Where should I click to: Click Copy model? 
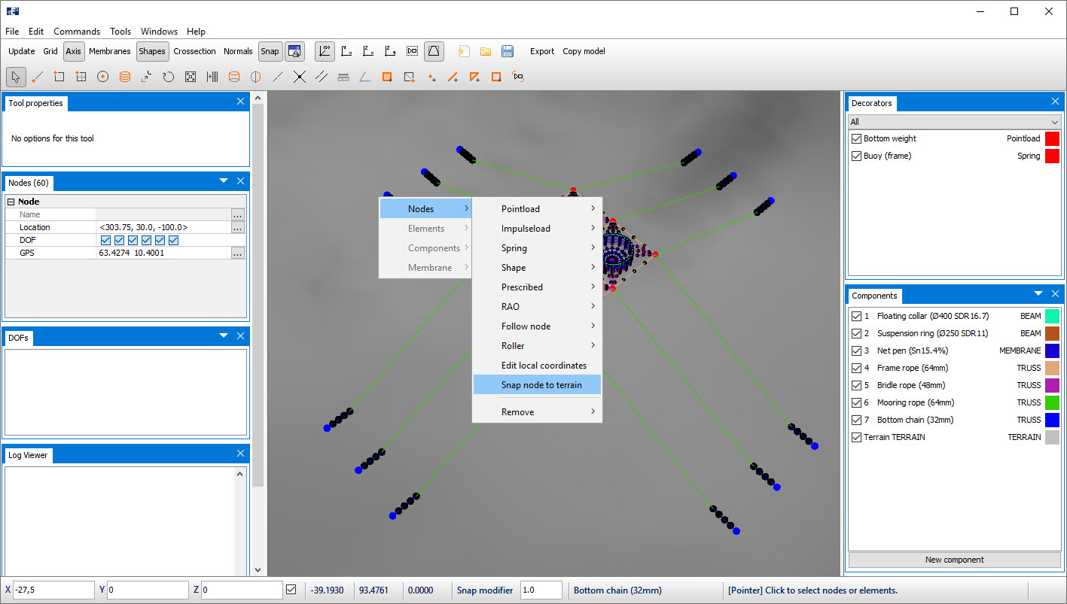584,51
